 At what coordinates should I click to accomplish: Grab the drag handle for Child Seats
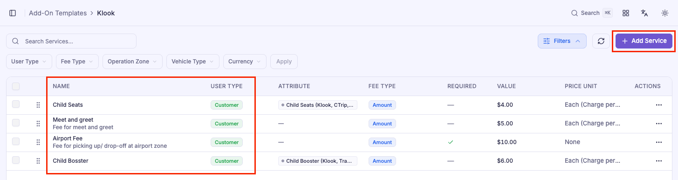click(x=38, y=105)
